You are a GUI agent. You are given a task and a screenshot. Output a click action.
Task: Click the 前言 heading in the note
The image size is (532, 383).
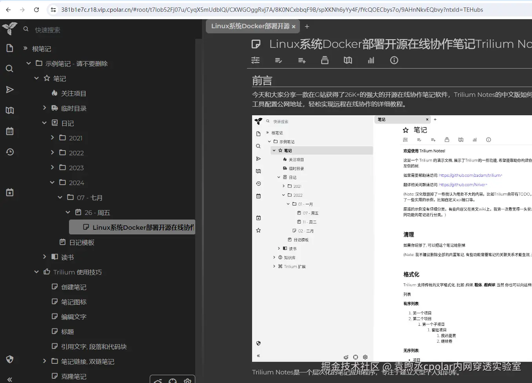pos(262,81)
